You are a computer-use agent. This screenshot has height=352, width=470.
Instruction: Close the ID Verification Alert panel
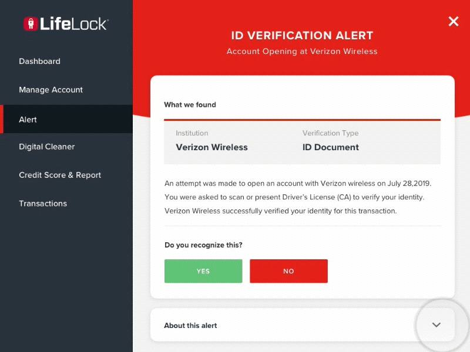pyautogui.click(x=453, y=22)
